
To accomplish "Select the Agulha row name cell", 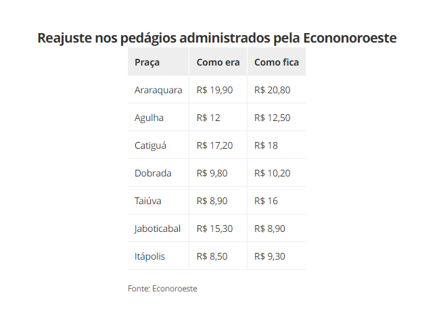I will [149, 118].
